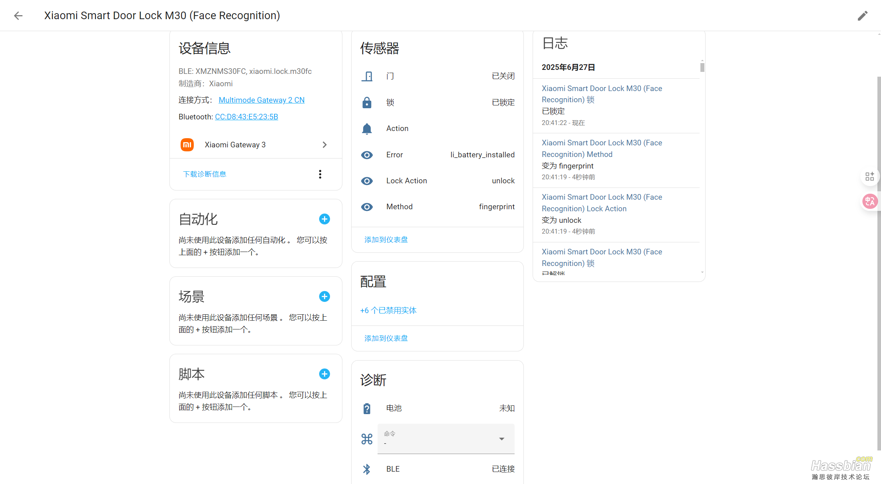Click the command symbol icon
Viewport: 881px width, 484px height.
click(367, 439)
